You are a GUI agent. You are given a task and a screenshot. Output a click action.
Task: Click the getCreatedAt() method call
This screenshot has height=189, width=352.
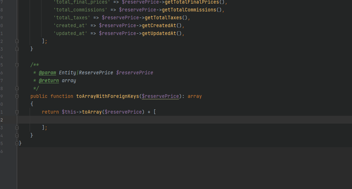[162, 26]
